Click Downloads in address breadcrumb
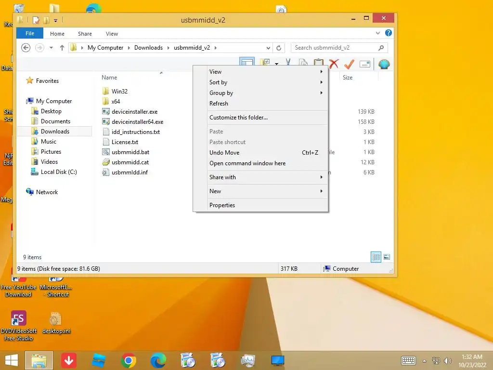This screenshot has width=493, height=370. (x=148, y=48)
